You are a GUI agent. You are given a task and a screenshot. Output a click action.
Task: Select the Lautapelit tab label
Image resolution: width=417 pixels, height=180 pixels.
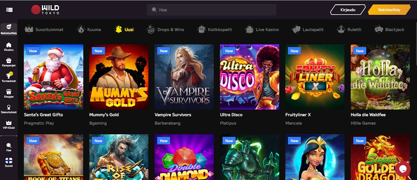pyautogui.click(x=313, y=30)
